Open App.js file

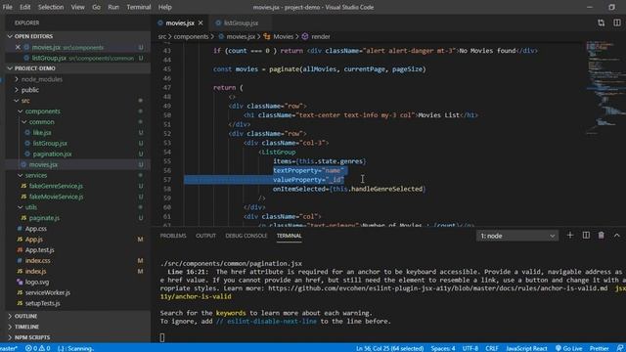click(x=78, y=240)
